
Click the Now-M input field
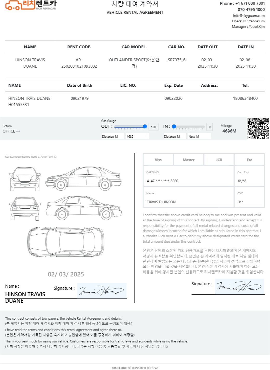tap(199, 136)
